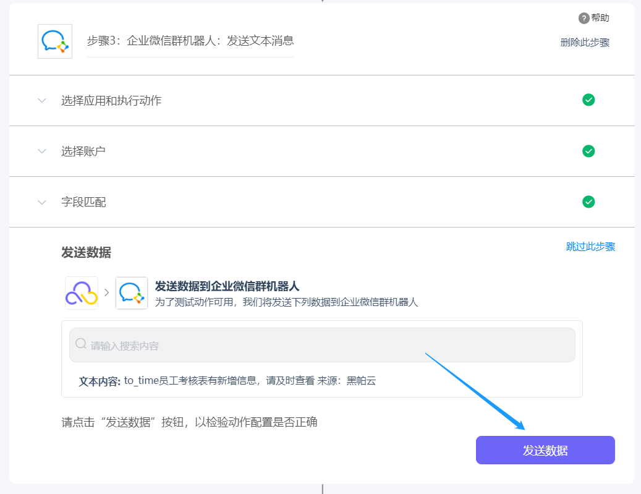Click the step 3 title text
641x494 pixels.
point(190,40)
